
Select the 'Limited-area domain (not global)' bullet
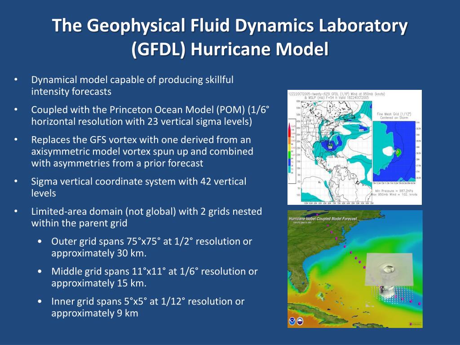[146, 217]
